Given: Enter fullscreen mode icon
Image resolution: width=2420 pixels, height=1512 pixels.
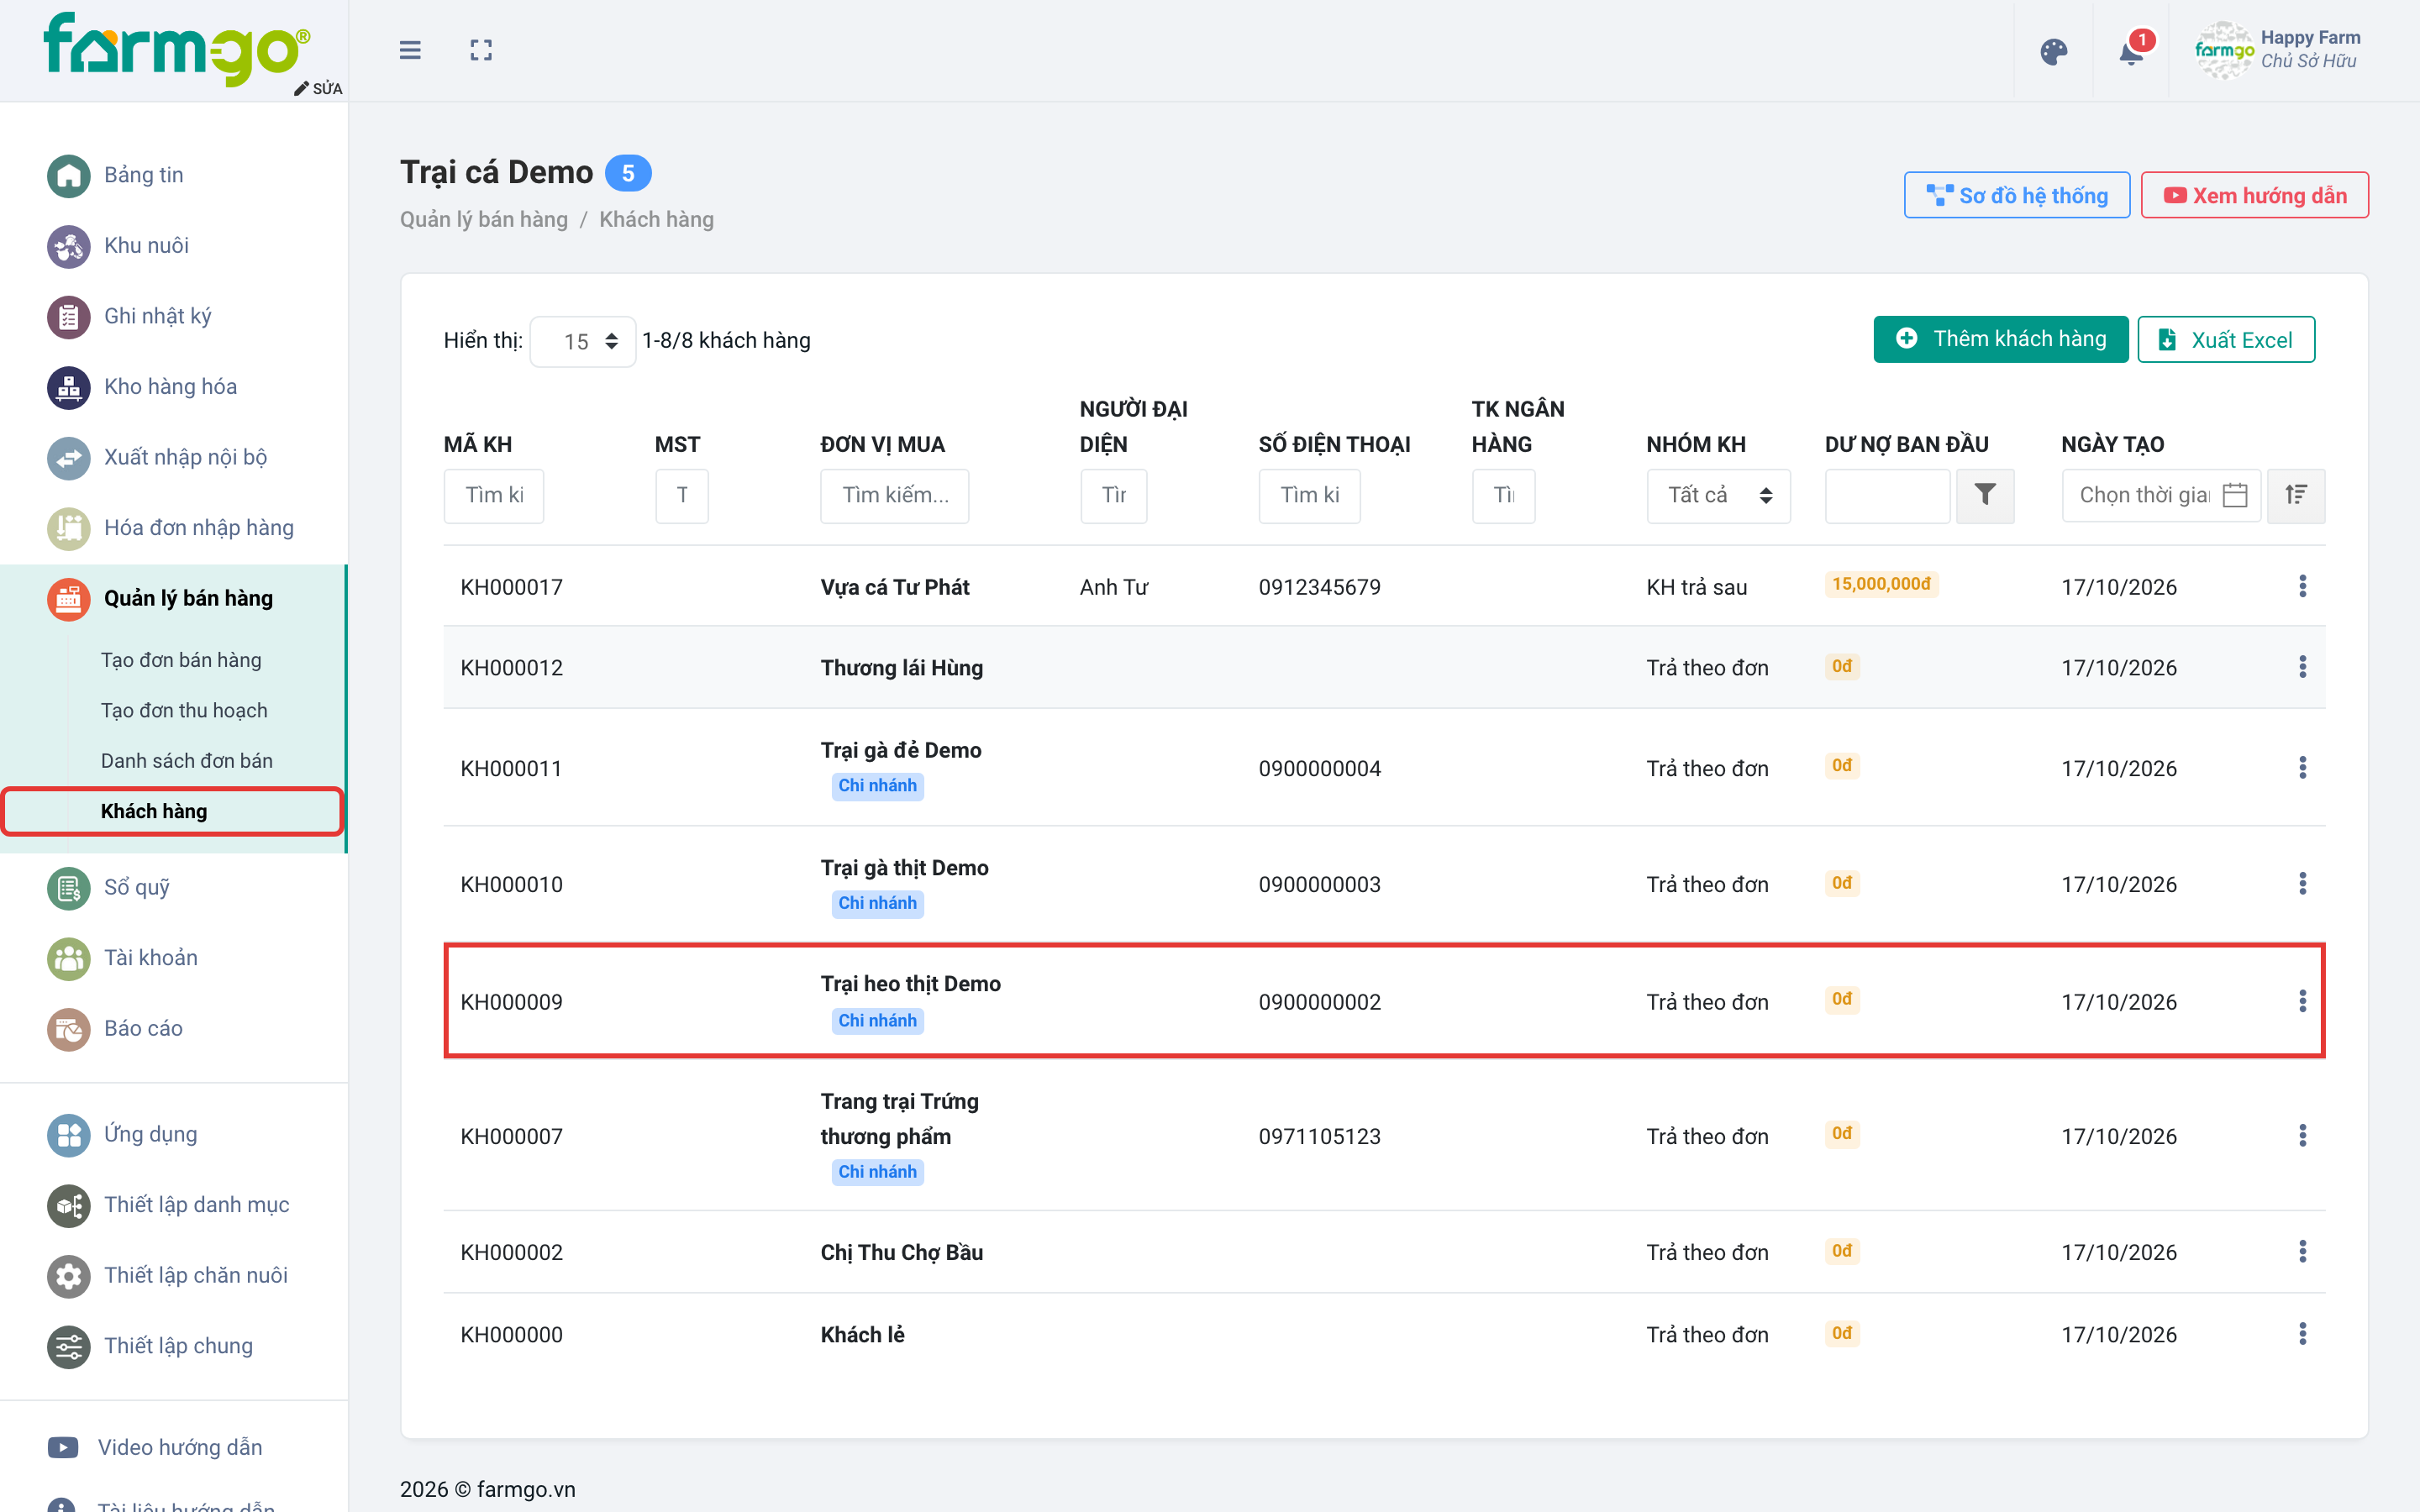Looking at the screenshot, I should 481,50.
